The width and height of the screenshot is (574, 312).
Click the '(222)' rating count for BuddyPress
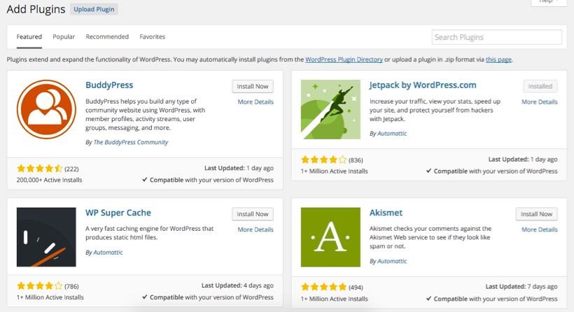click(71, 169)
